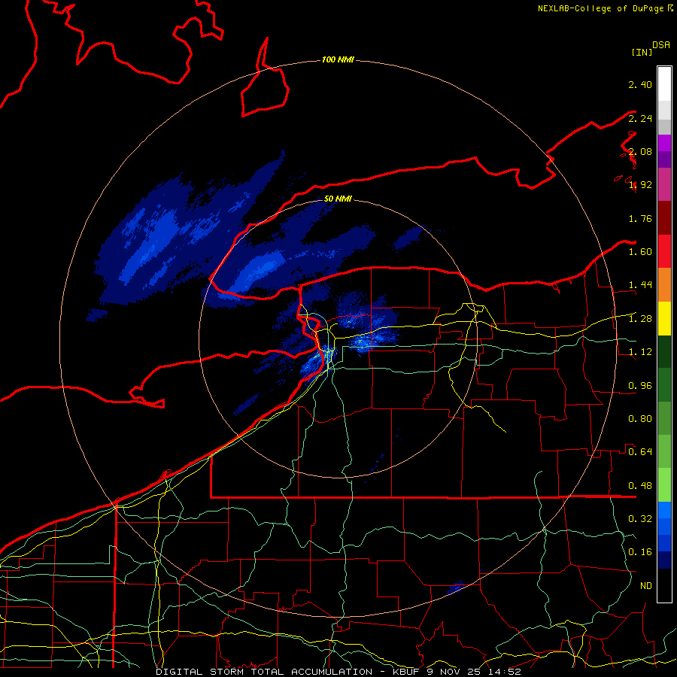
Task: Pick the light green swatch beside 0.48
Action: [x=664, y=485]
